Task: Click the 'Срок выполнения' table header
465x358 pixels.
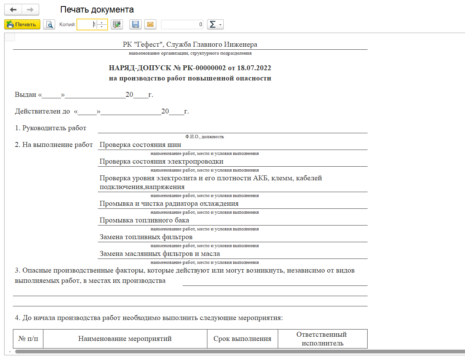Action: click(242, 339)
